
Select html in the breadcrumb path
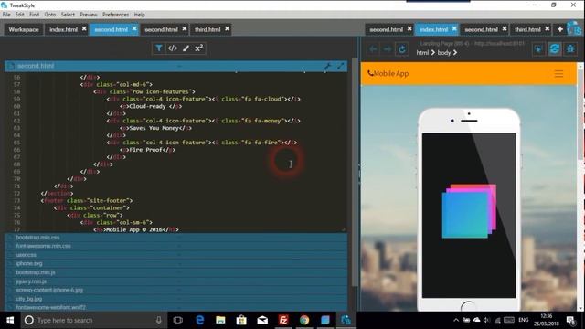pyautogui.click(x=422, y=53)
